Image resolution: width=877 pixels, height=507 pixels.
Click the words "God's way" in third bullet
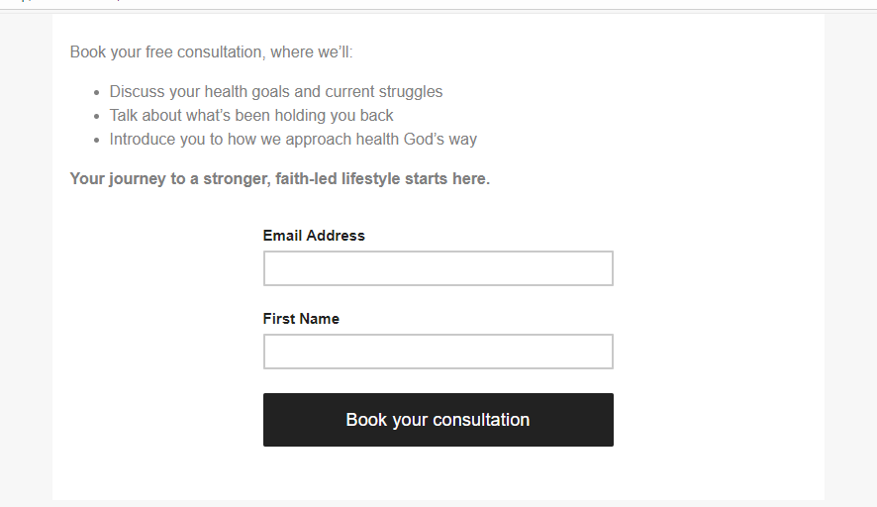[x=440, y=139]
